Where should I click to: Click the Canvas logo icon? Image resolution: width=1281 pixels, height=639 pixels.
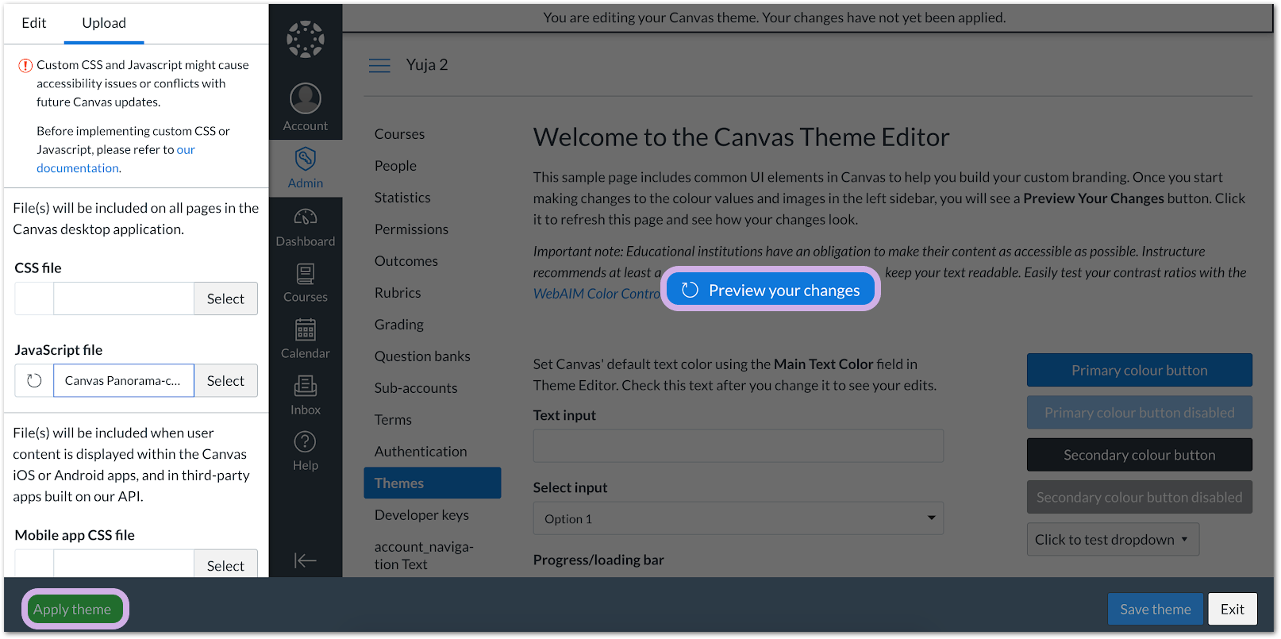[306, 39]
